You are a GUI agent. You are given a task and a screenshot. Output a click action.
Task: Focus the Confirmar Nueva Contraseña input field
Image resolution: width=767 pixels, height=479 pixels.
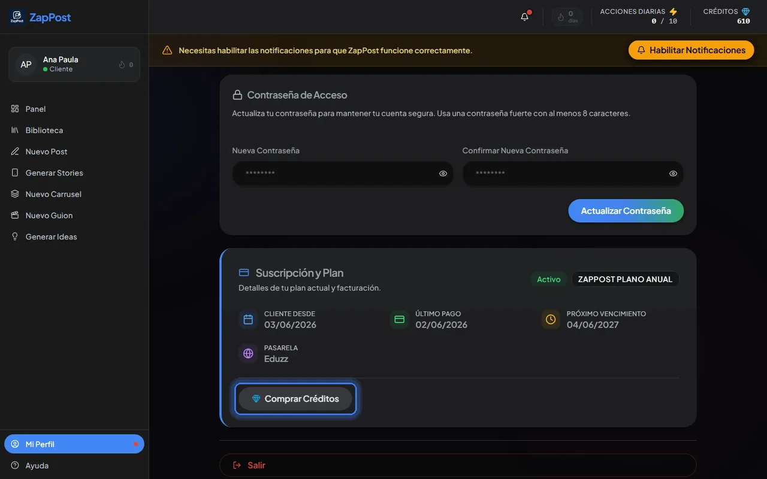[x=573, y=174]
